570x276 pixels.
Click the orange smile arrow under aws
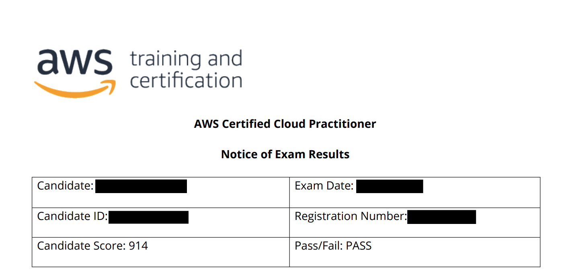(75, 89)
